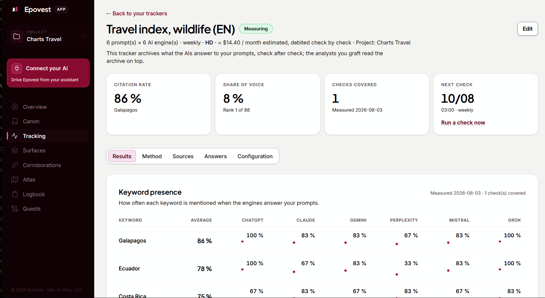545x298 pixels.
Task: Click the Connect your AI plug icon
Action: pyautogui.click(x=17, y=68)
